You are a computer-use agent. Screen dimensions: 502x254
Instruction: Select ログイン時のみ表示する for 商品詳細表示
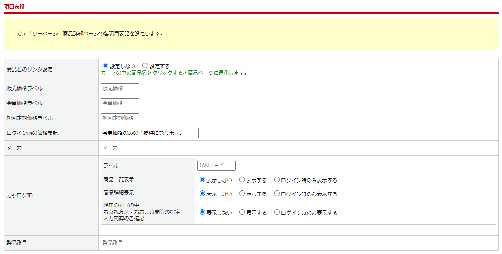click(277, 193)
